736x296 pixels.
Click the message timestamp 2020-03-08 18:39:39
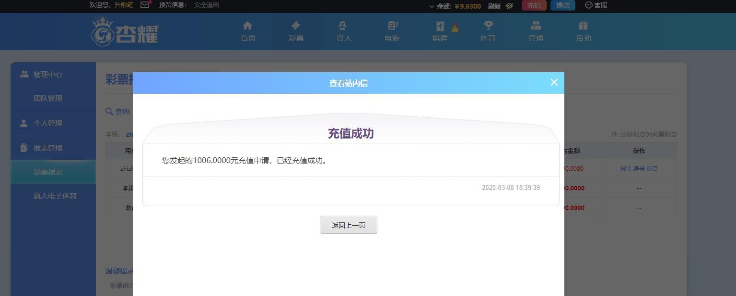[511, 187]
